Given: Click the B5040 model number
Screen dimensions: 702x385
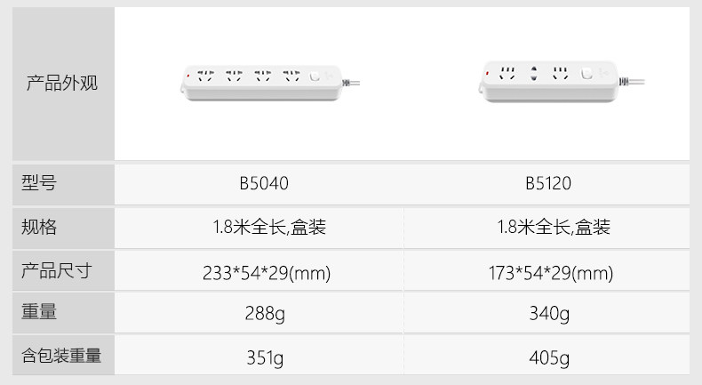Looking at the screenshot, I should pyautogui.click(x=264, y=184).
